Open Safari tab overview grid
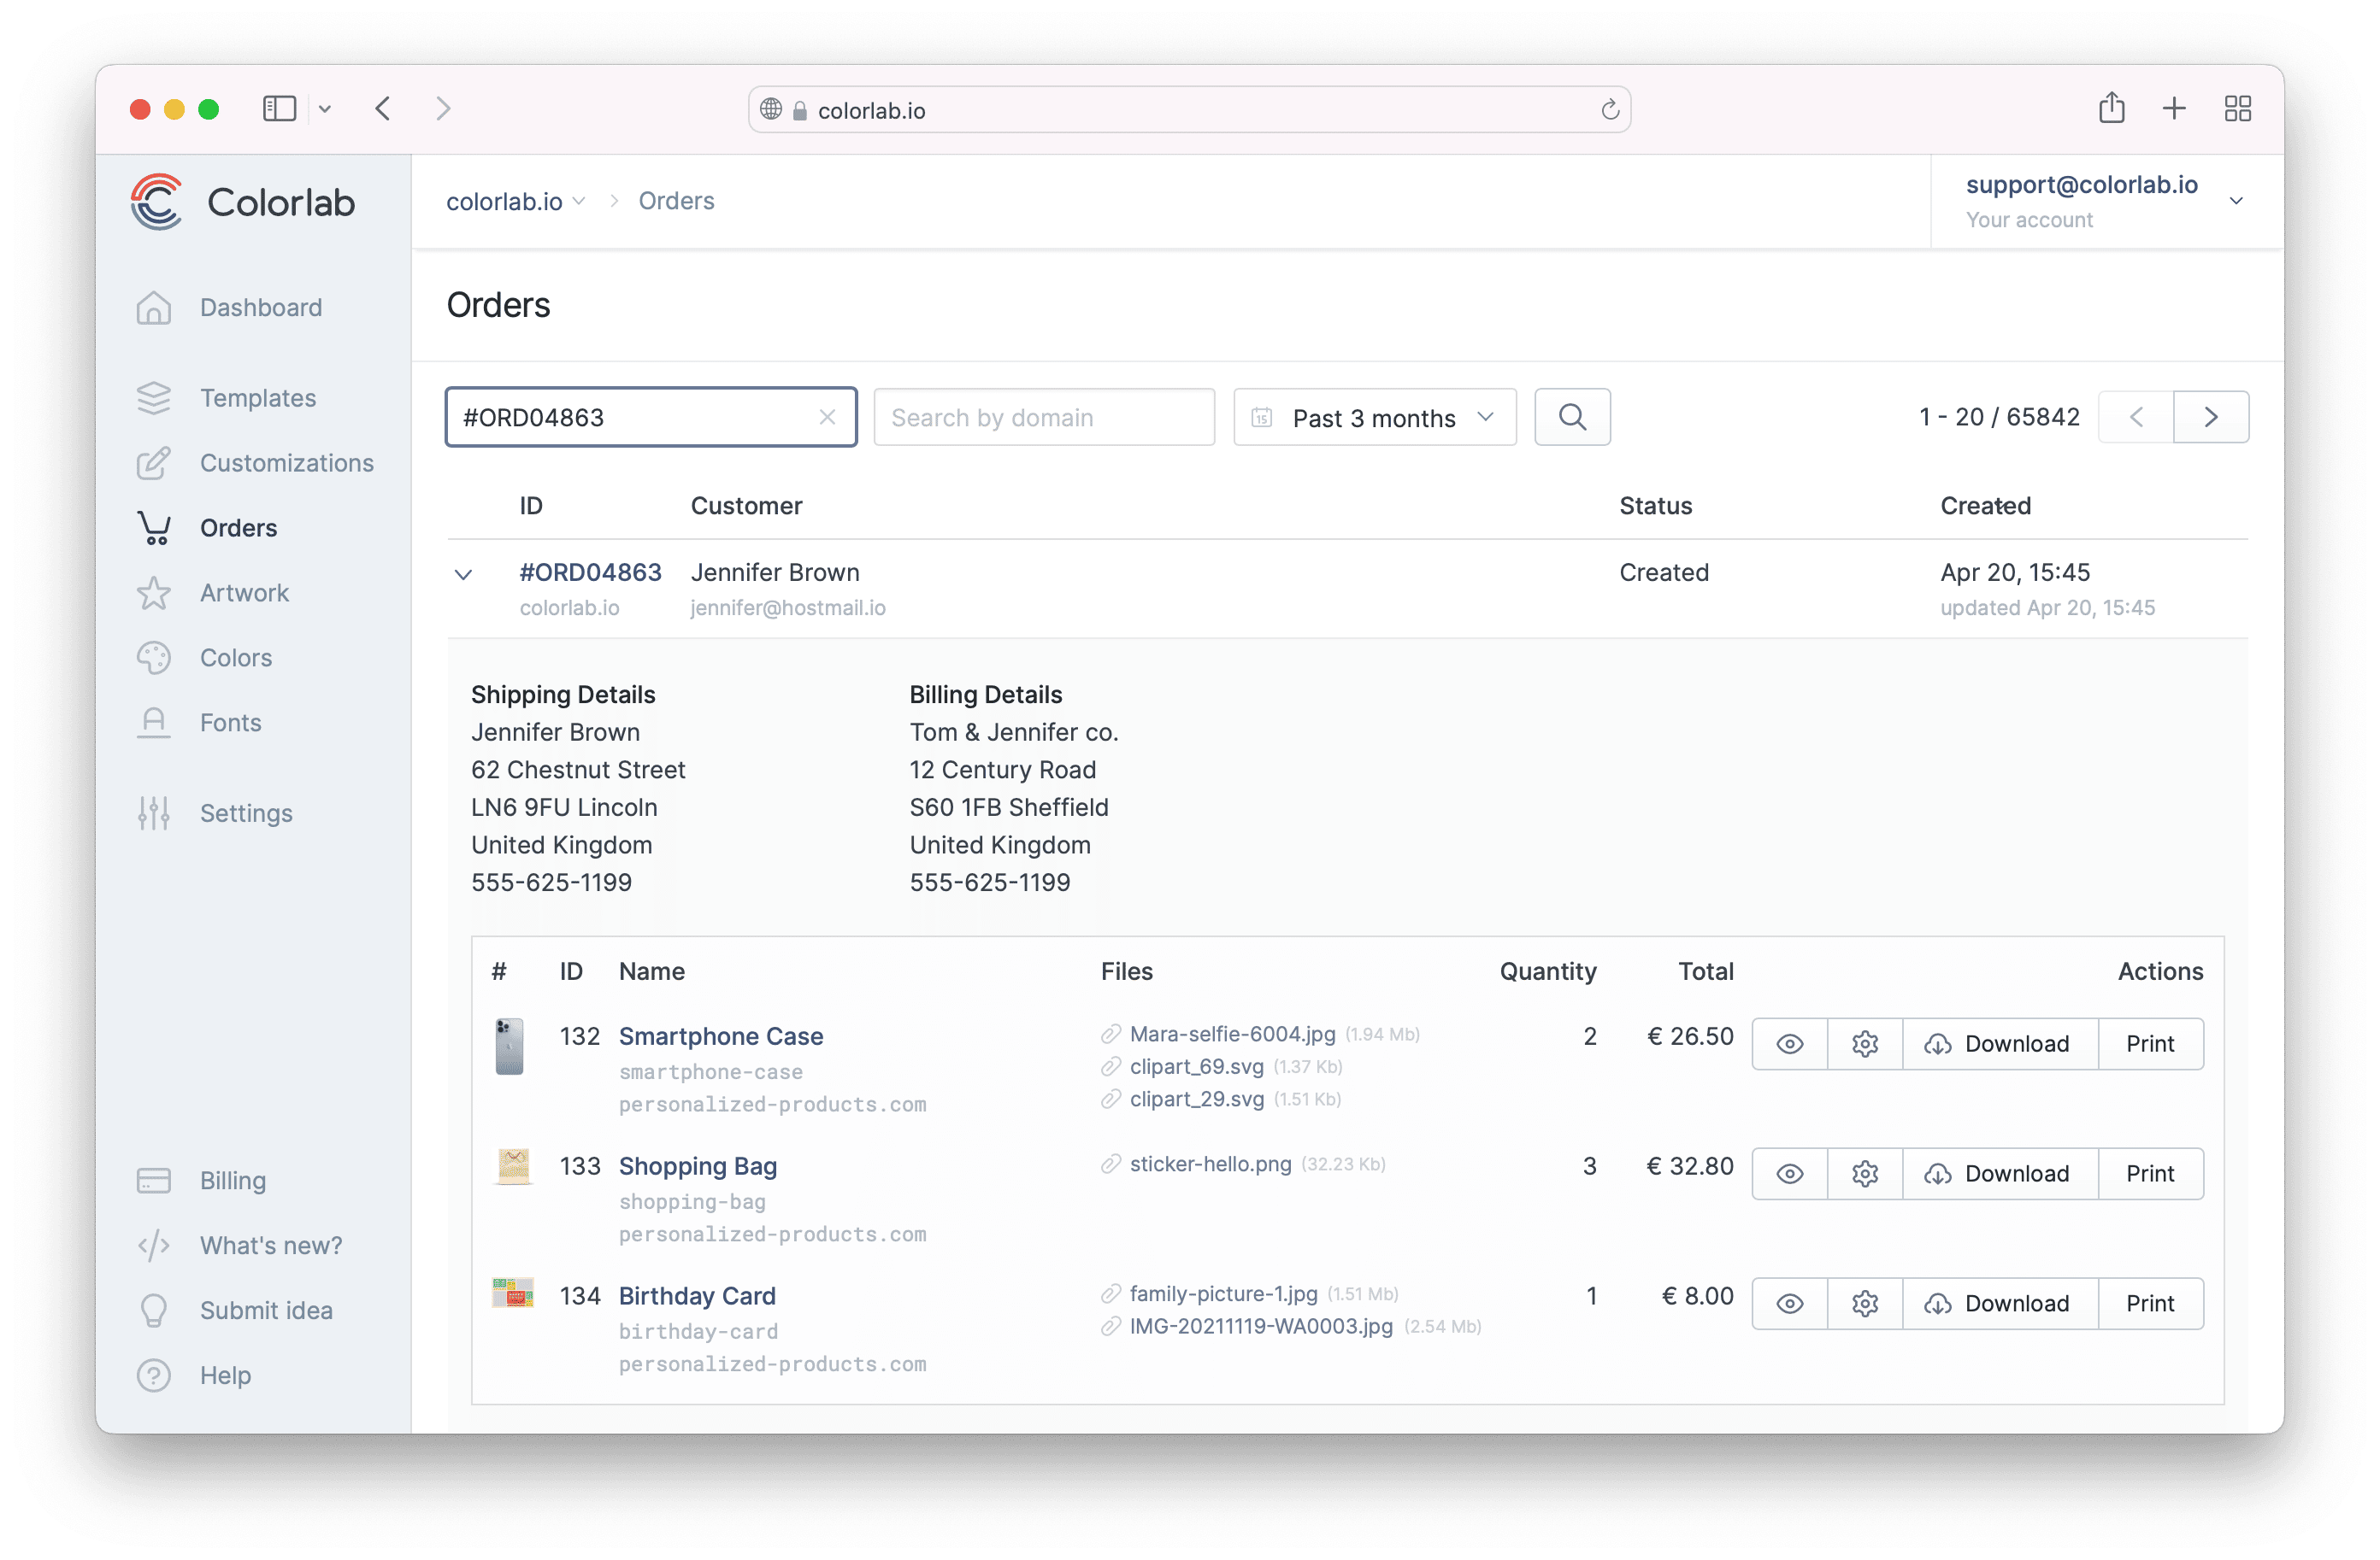Image resolution: width=2380 pixels, height=1560 pixels. point(2237,108)
